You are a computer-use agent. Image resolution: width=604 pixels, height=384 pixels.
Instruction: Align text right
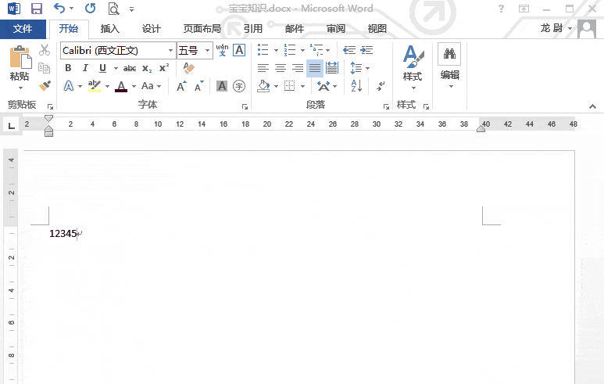298,68
